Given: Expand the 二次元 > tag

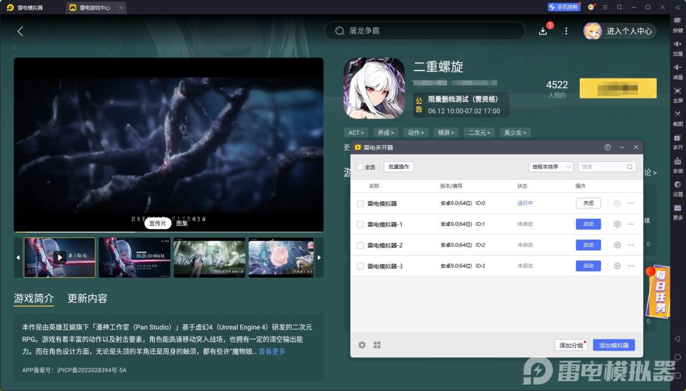Looking at the screenshot, I should click(480, 132).
